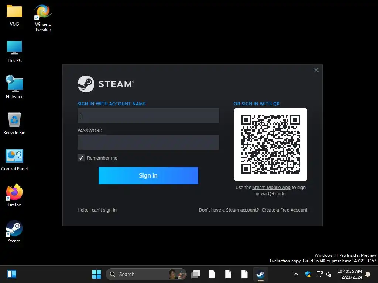Open Windows Security tray icon
The image size is (378, 283).
tap(308, 274)
